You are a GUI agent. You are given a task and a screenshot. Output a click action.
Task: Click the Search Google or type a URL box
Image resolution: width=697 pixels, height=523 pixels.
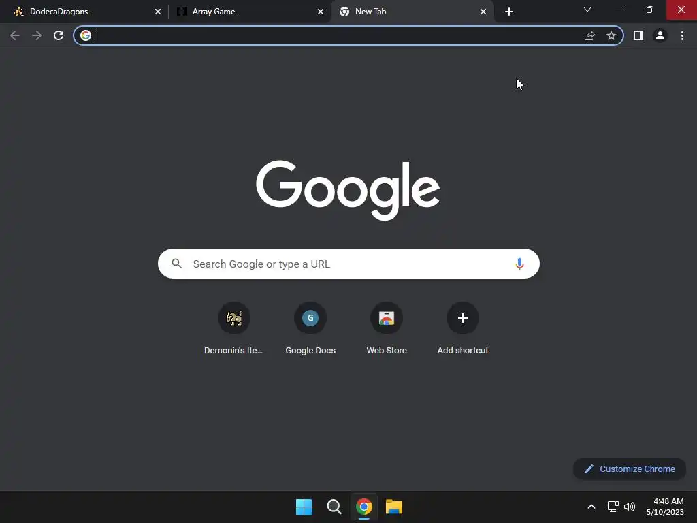(348, 264)
